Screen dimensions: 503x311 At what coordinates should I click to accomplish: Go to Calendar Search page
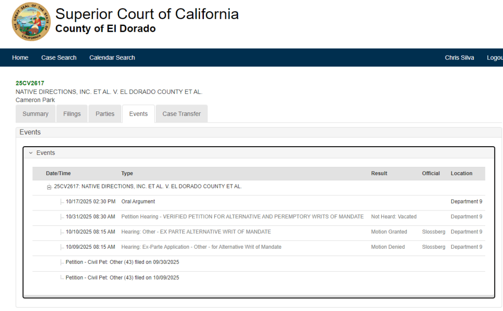pyautogui.click(x=112, y=57)
